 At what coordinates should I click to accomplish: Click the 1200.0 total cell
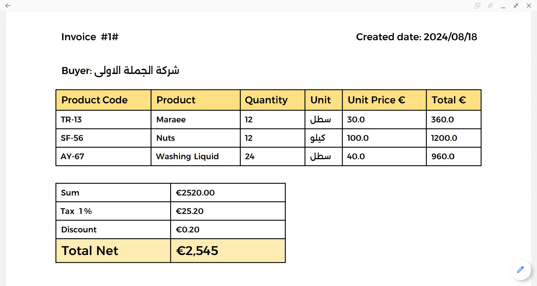454,138
